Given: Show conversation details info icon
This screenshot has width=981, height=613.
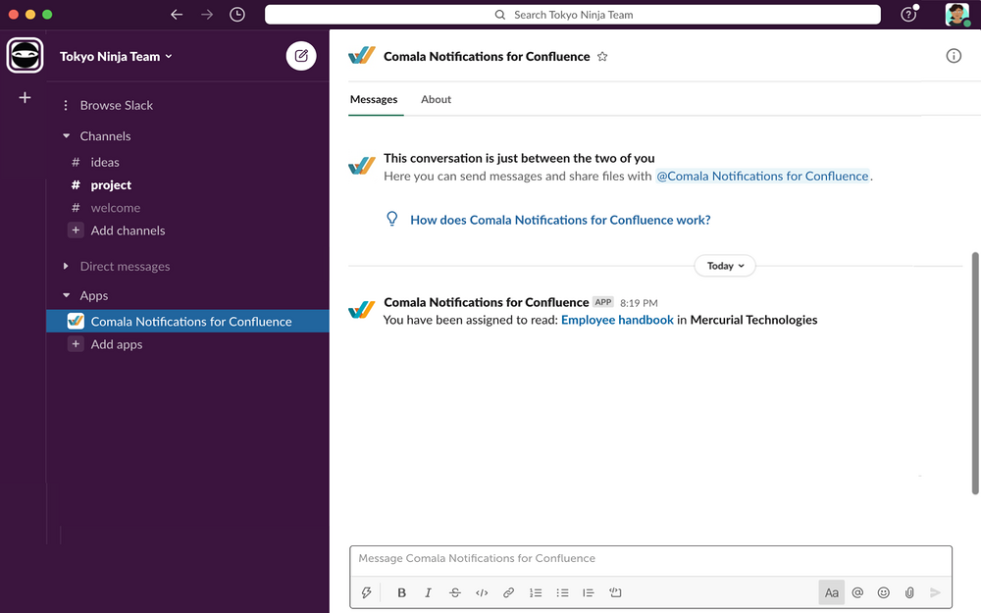Looking at the screenshot, I should click(x=954, y=56).
